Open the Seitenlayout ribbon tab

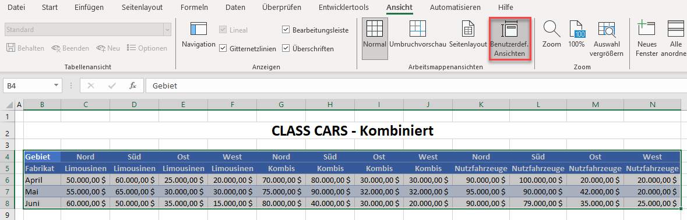[142, 8]
